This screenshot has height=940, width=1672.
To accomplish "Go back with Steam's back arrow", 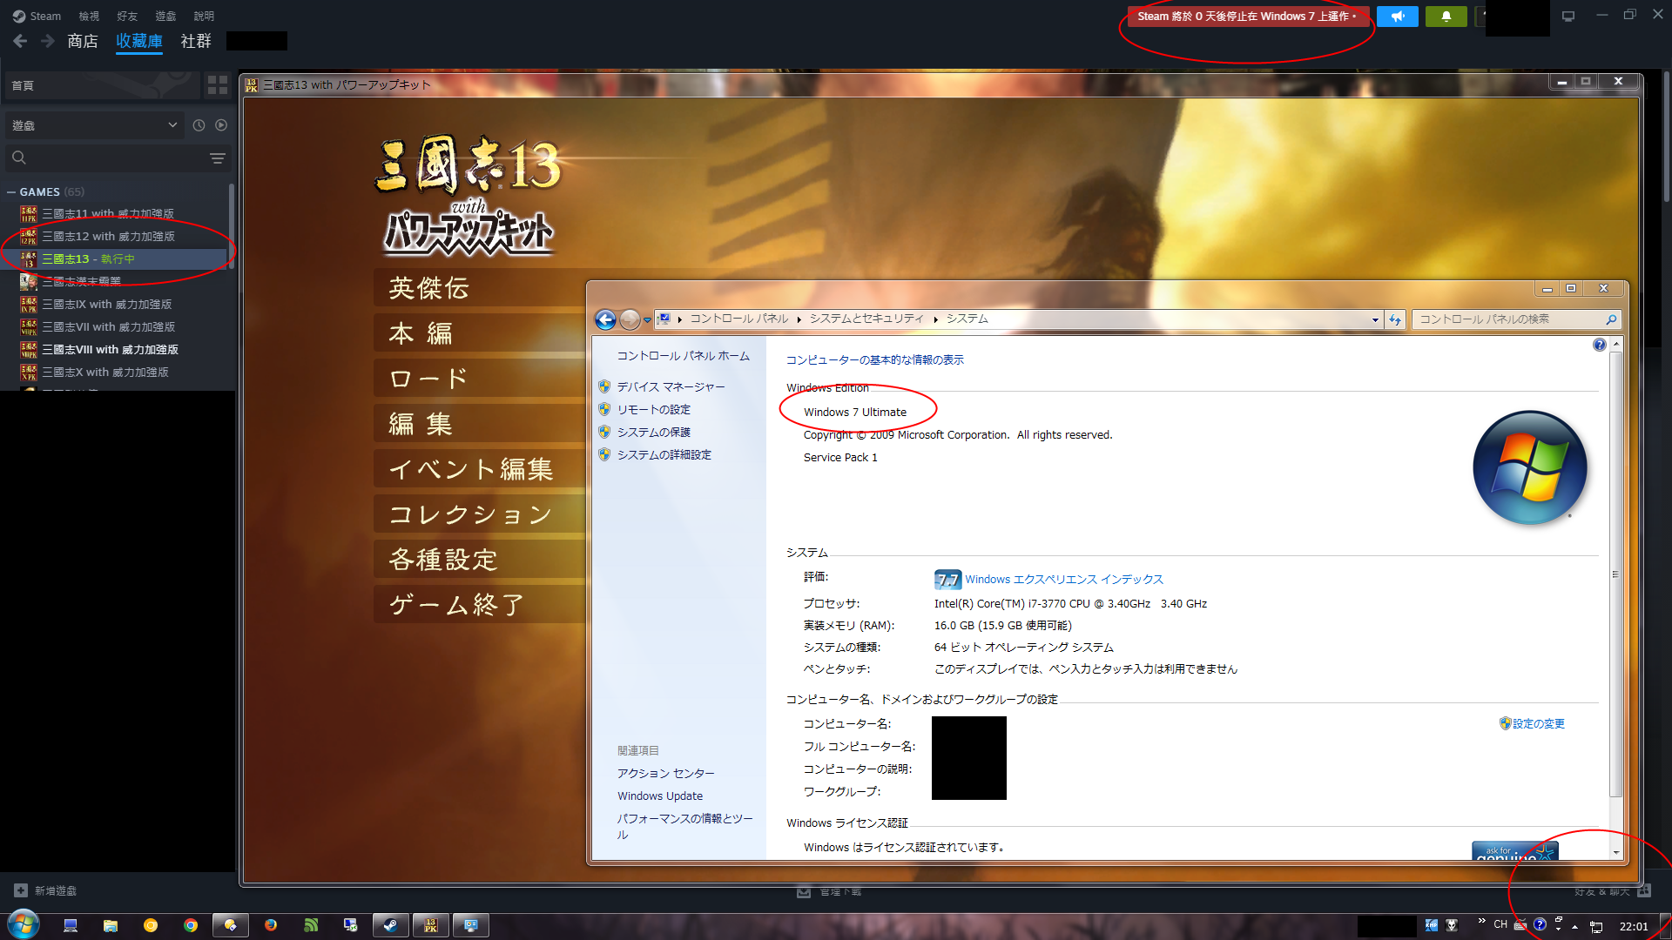I will coord(20,41).
